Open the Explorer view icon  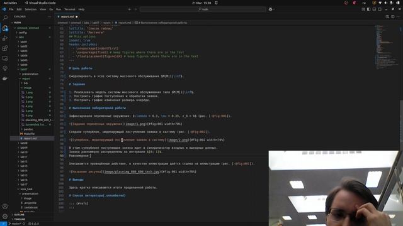pyautogui.click(x=5, y=28)
